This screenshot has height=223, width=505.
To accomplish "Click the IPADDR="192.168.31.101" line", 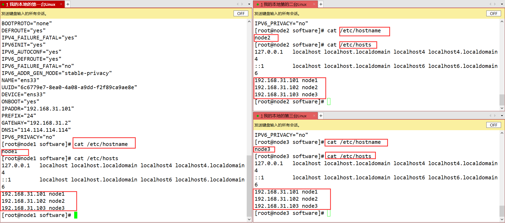I will coord(38,109).
